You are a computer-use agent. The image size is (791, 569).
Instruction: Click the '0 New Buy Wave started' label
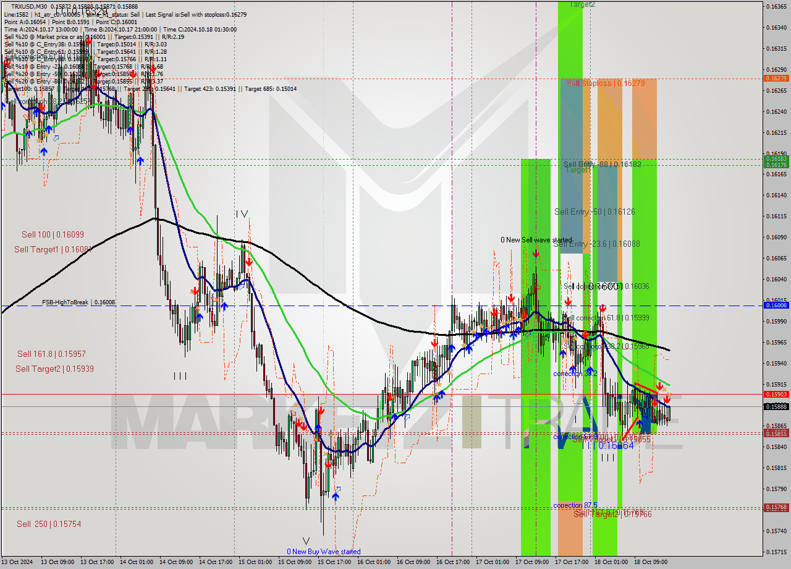(x=323, y=552)
